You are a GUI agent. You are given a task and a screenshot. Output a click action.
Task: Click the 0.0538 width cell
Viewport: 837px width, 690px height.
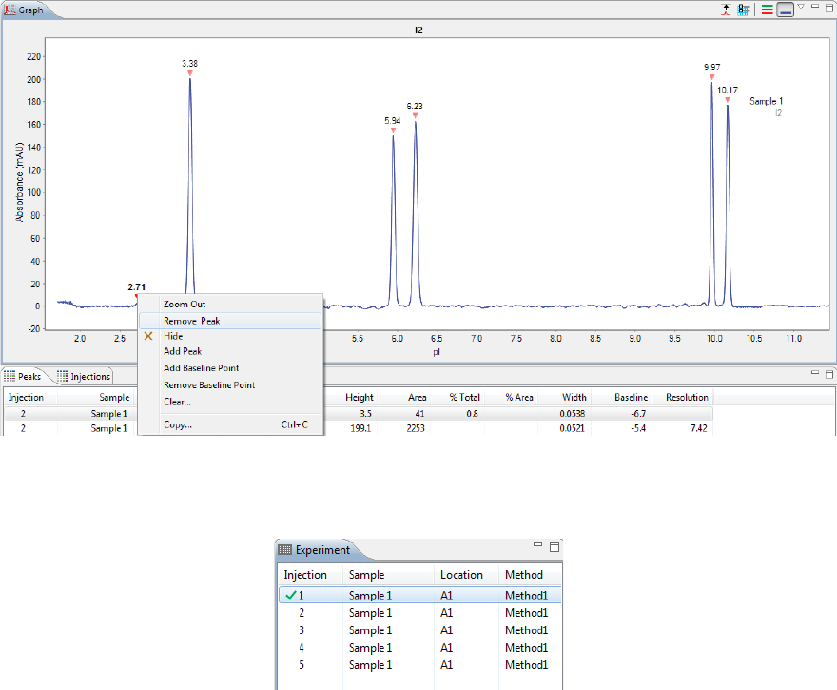(x=573, y=413)
